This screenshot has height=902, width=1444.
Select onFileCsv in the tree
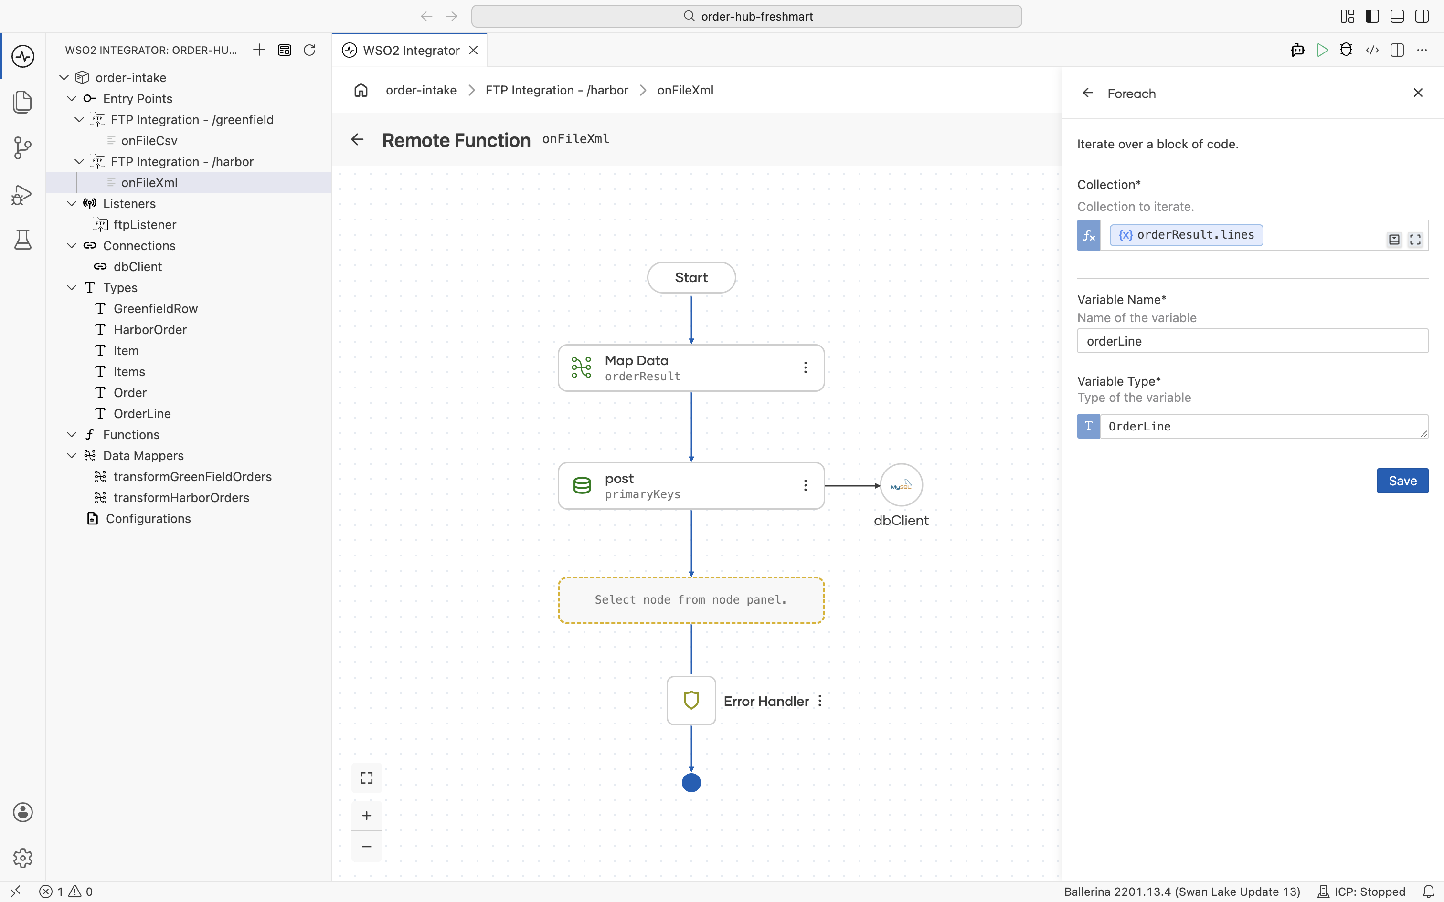tap(149, 141)
